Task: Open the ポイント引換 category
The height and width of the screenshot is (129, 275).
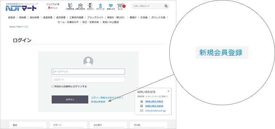Action: (x=158, y=18)
